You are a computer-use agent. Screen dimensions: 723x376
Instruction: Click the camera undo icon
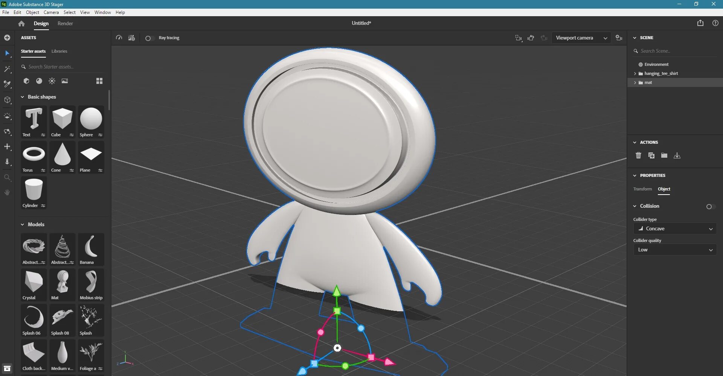(531, 38)
